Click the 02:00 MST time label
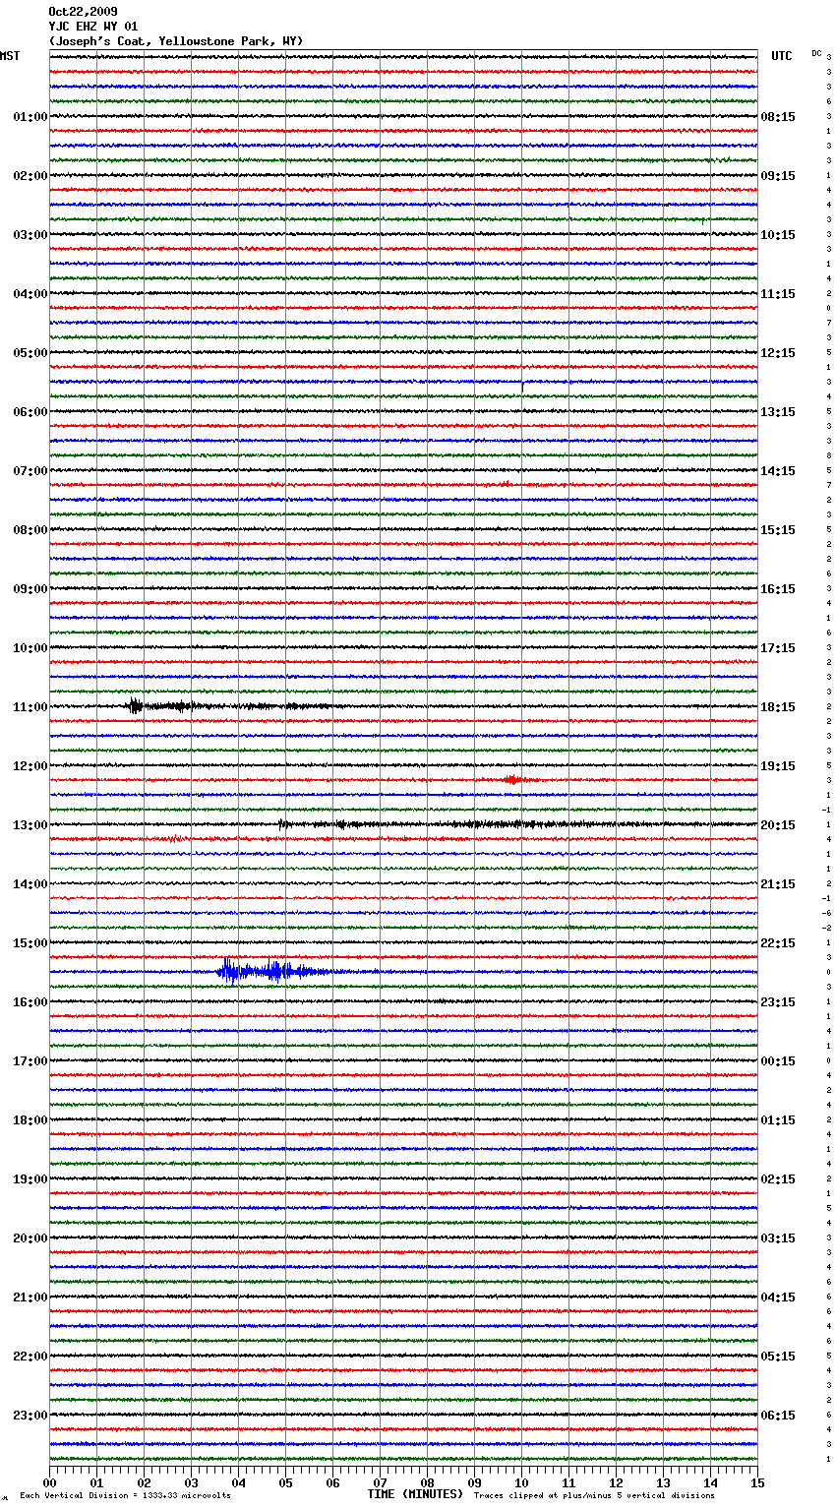The width and height of the screenshot is (836, 1509). [30, 176]
